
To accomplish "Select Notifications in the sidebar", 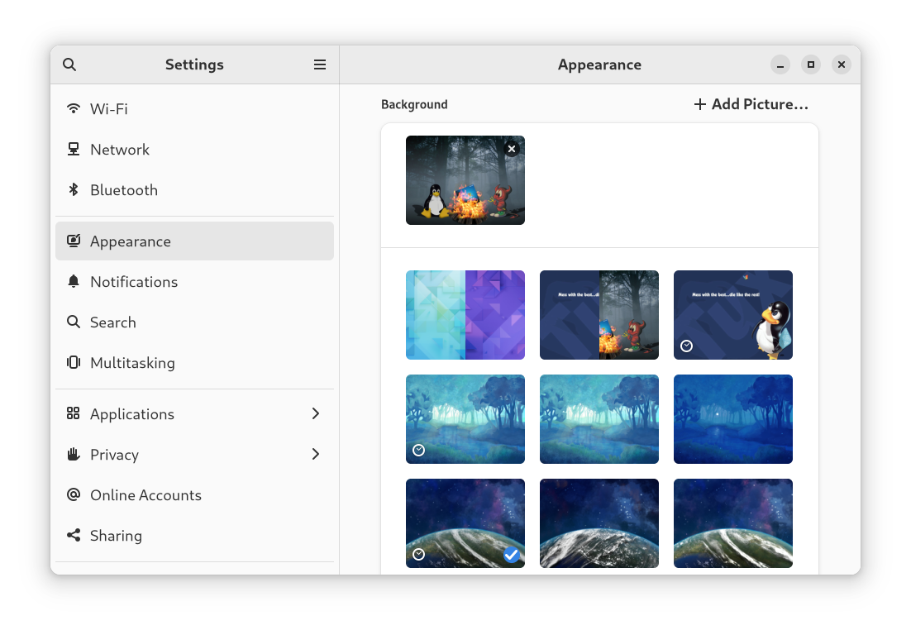I will coord(194,281).
